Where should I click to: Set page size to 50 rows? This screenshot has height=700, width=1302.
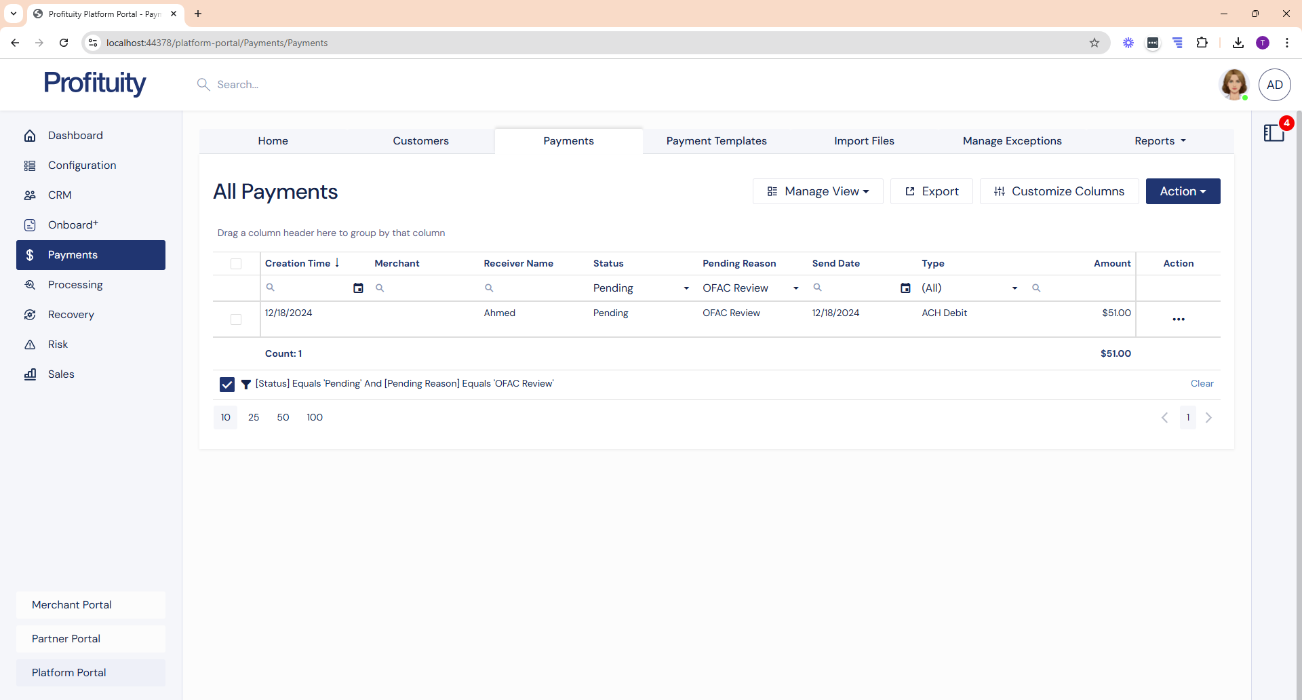[x=283, y=418]
